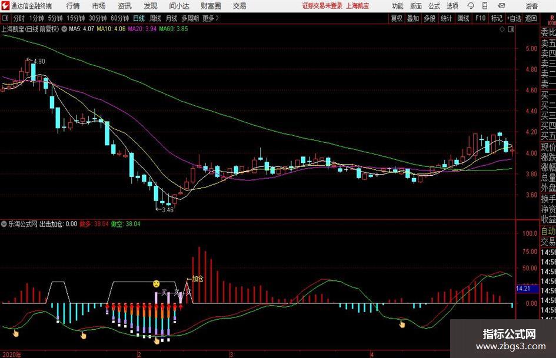Expand the main chart indicator dropdown arrow
This screenshot has width=556, height=358.
pos(64,29)
